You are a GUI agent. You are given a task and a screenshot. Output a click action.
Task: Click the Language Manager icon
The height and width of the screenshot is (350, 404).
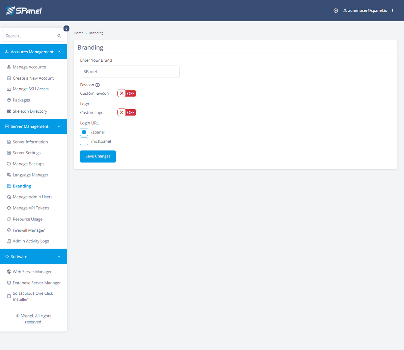(x=9, y=175)
